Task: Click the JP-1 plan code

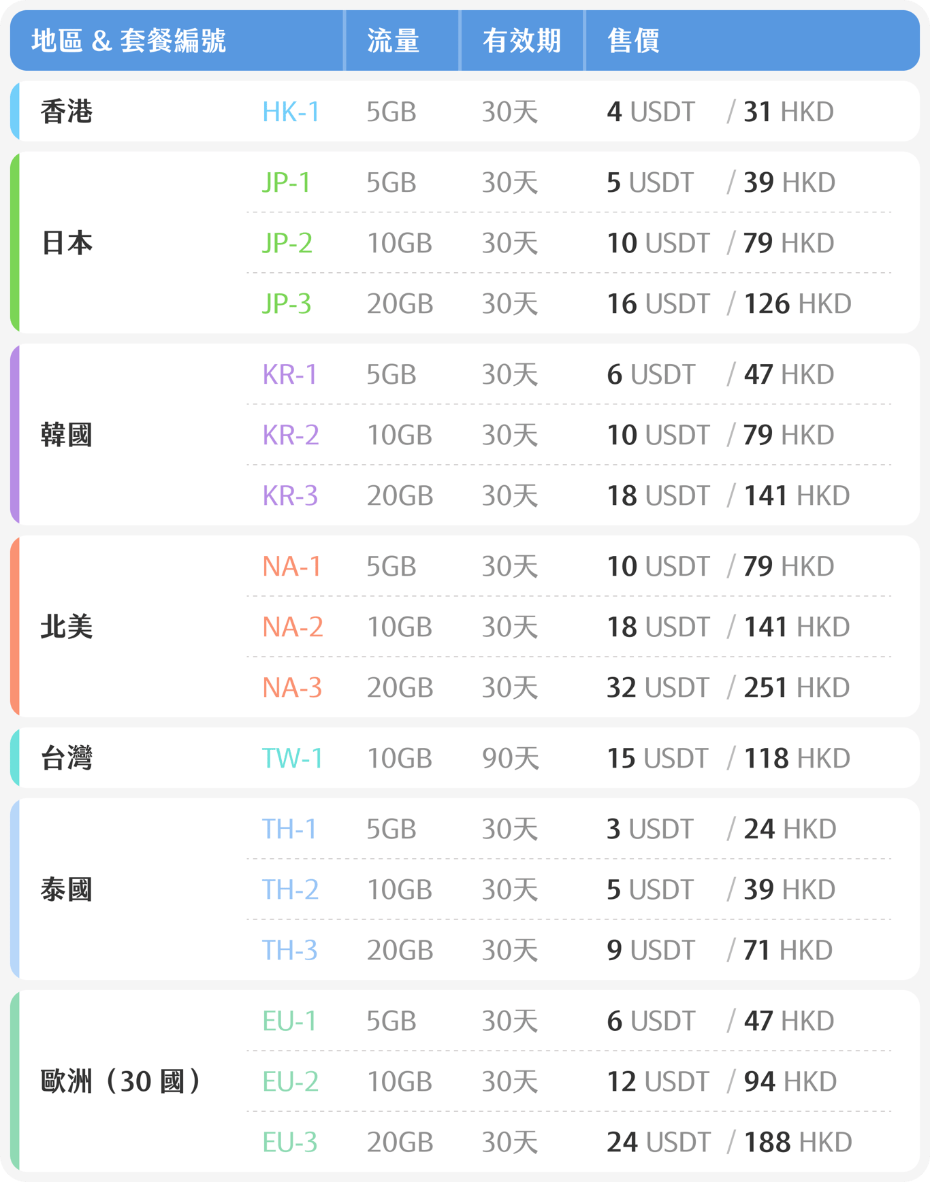Action: [287, 182]
